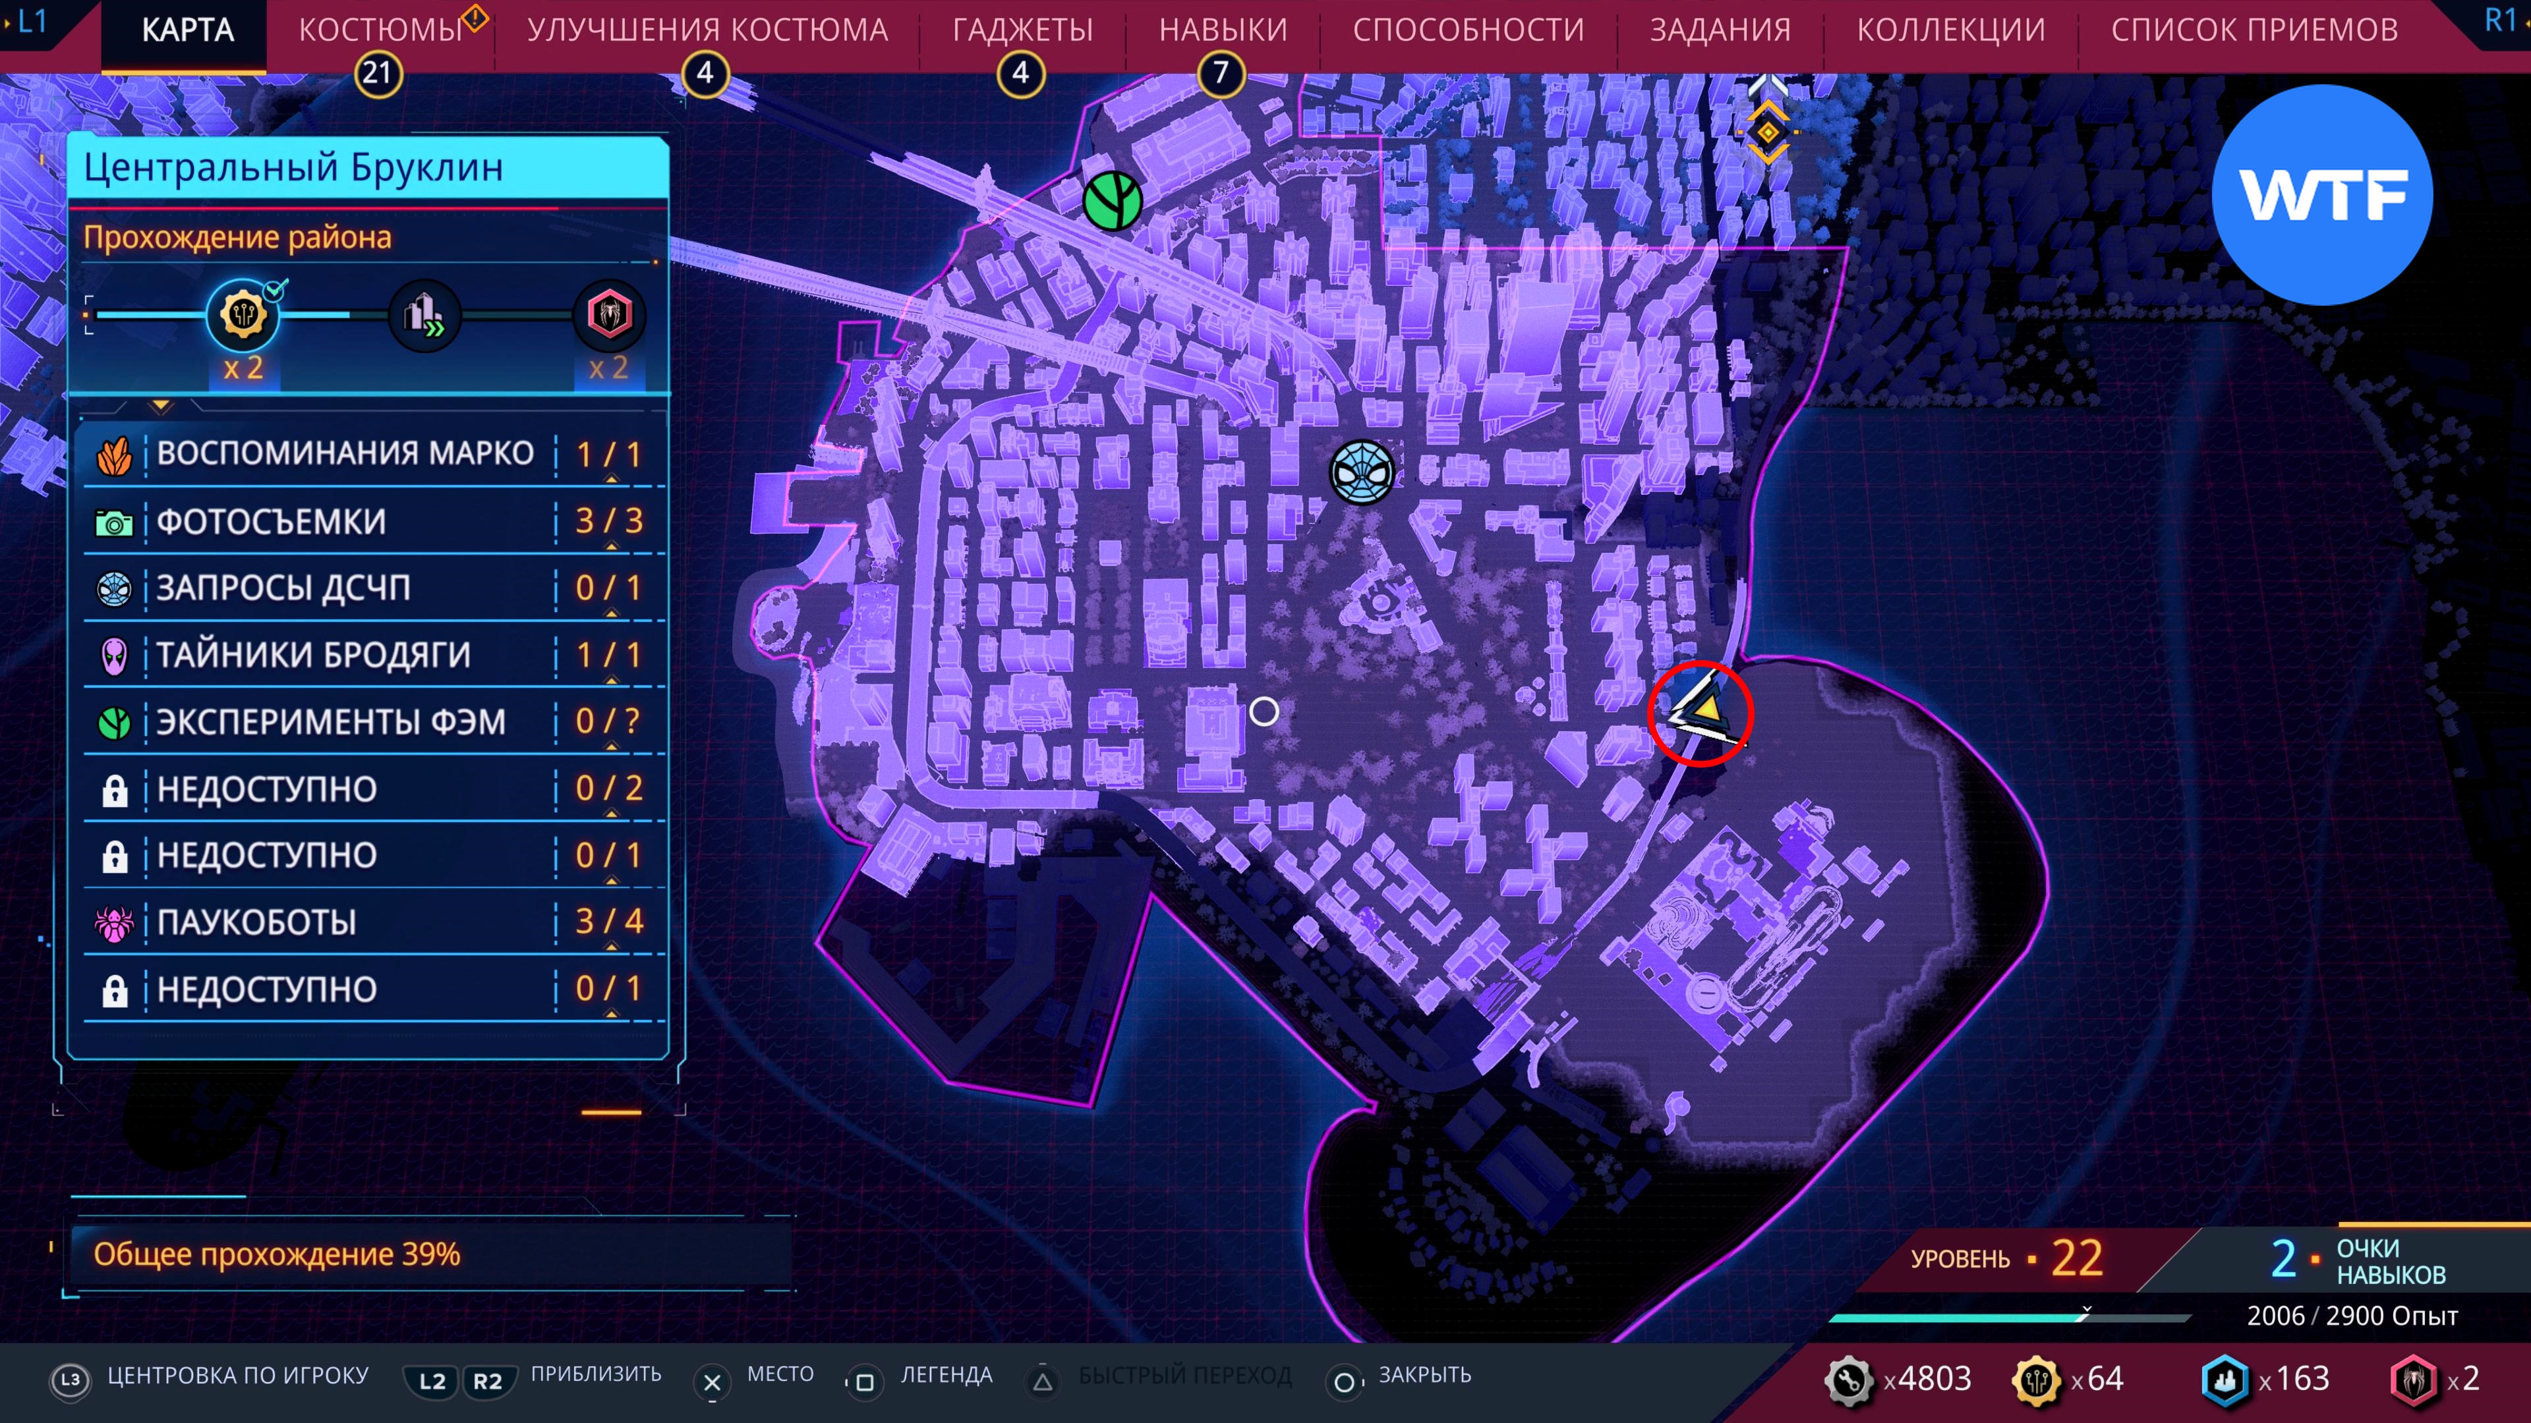Viewport: 2531px width, 1423px height.
Task: Open the Костюмы tab
Action: pyautogui.click(x=380, y=30)
